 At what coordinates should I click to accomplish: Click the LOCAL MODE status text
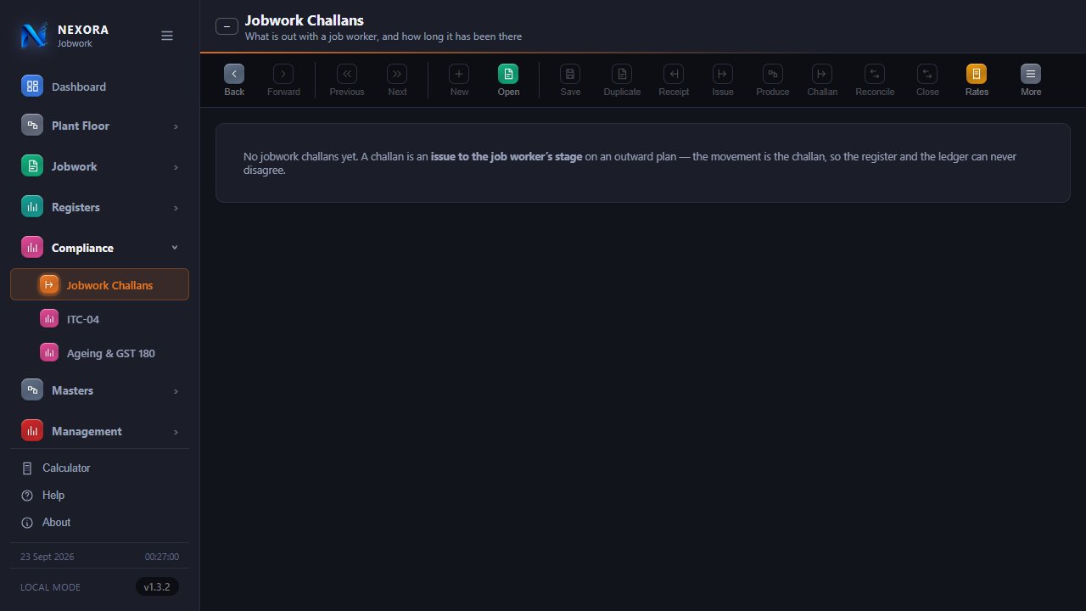(50, 587)
